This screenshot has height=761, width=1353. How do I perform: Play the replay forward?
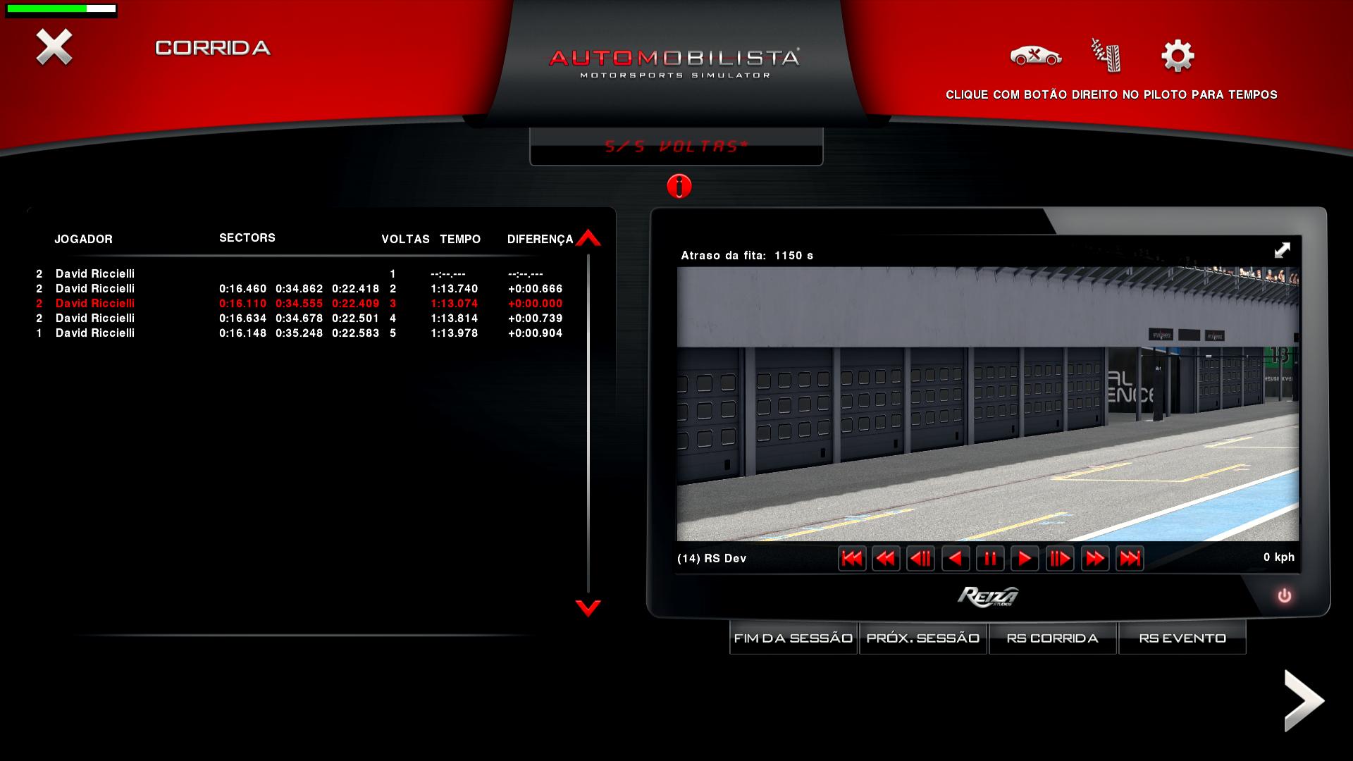pyautogui.click(x=1025, y=559)
